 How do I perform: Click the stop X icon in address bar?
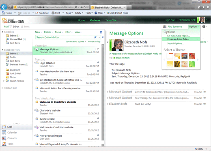pyautogui.click(x=88, y=7)
